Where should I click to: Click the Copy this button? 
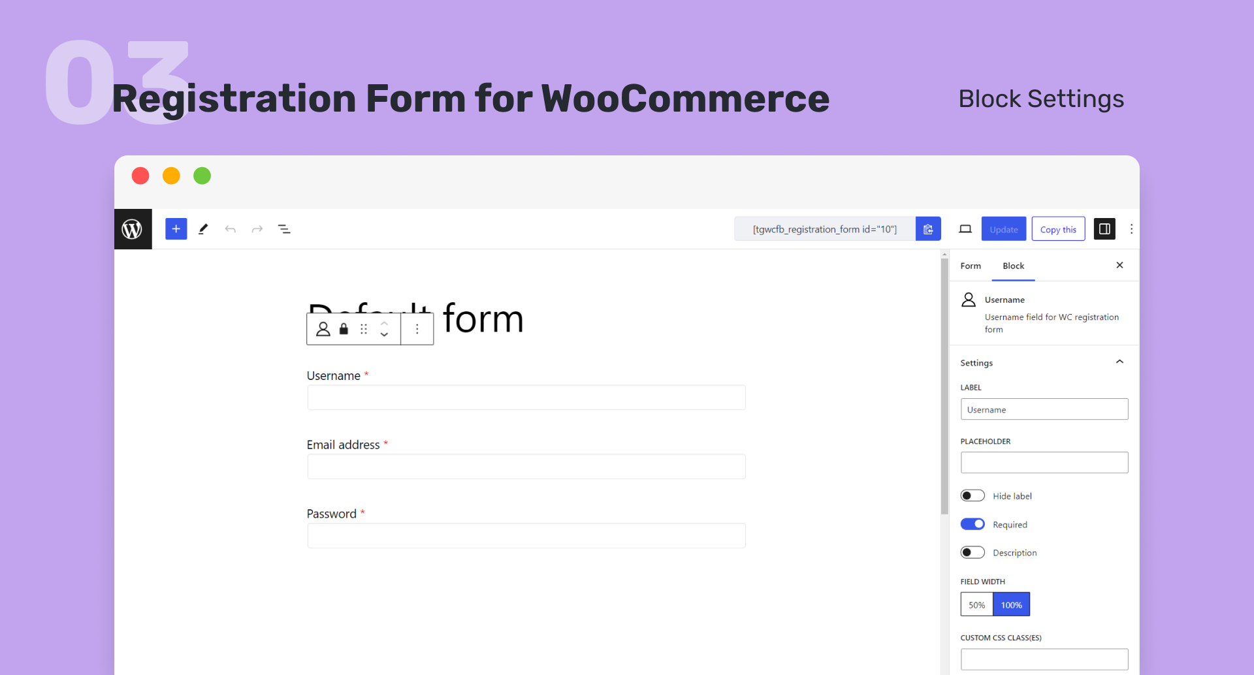tap(1058, 229)
